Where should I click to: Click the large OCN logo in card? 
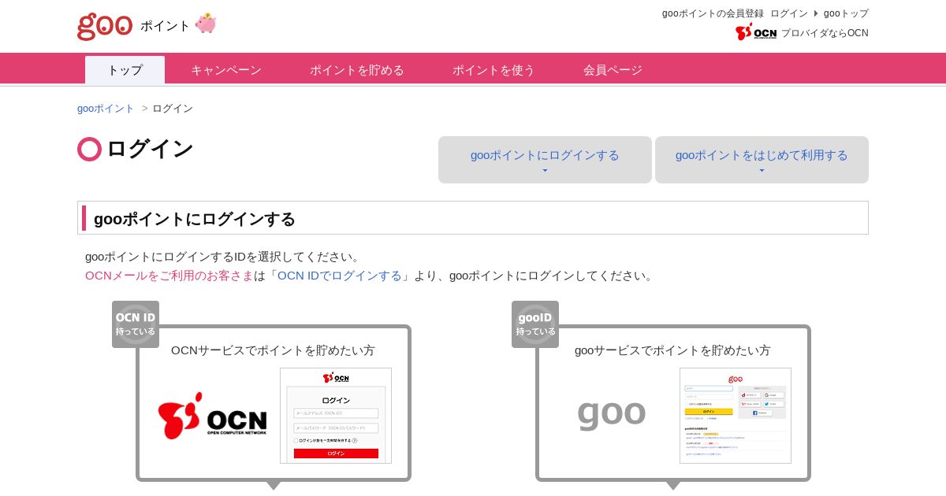(x=212, y=415)
